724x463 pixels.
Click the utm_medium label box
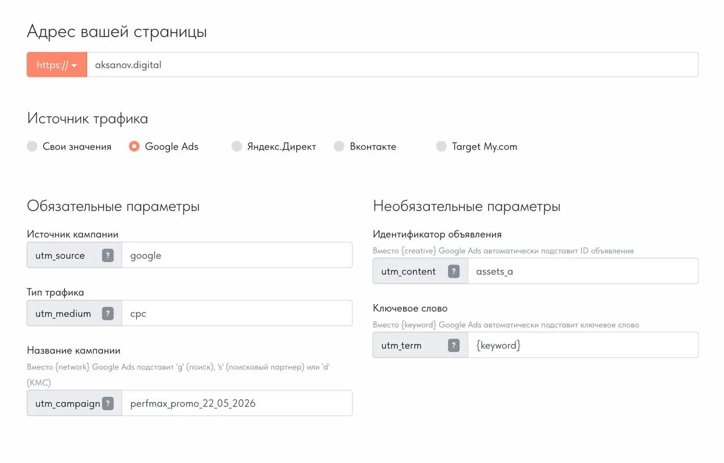pyautogui.click(x=74, y=313)
